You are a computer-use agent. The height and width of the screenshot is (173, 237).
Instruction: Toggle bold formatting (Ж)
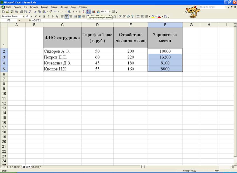(x=36, y=16)
